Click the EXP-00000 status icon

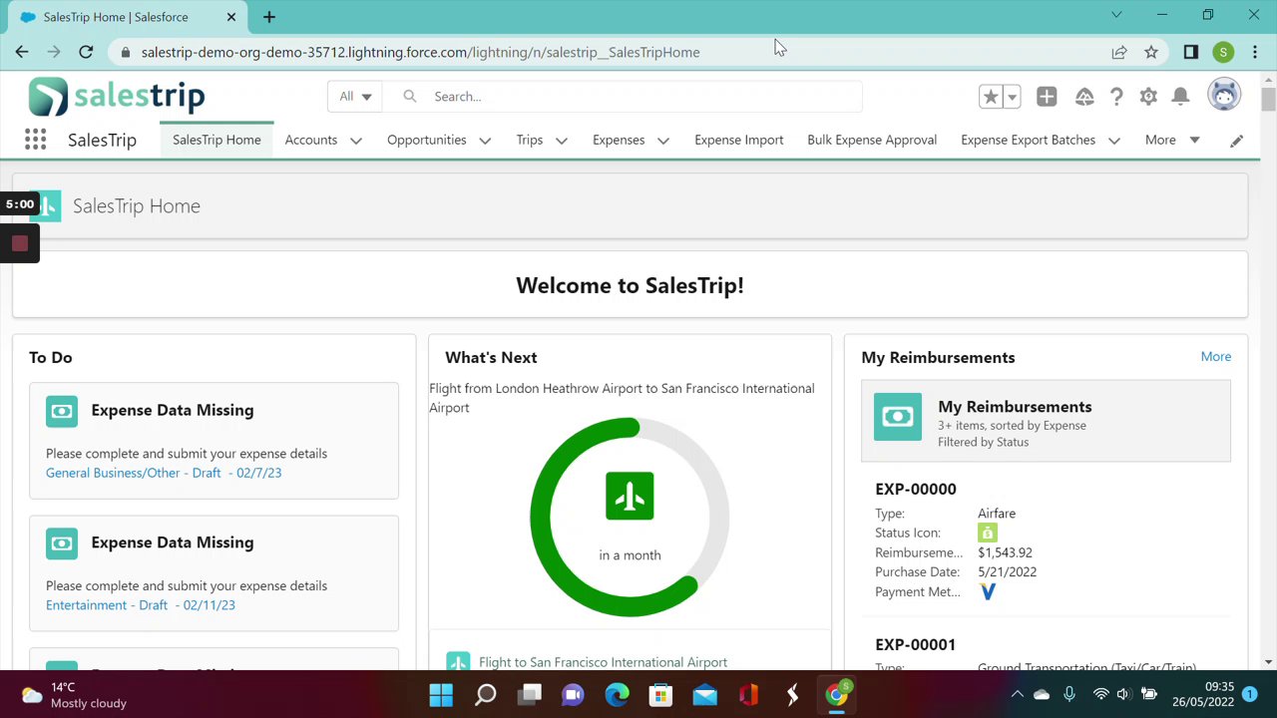[988, 534]
